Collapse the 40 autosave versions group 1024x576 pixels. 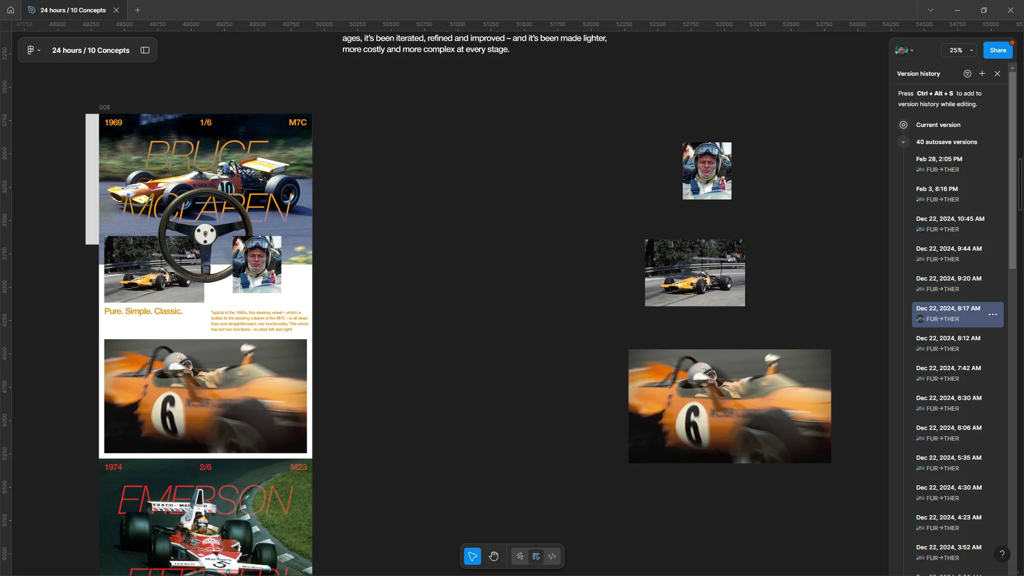coord(903,142)
